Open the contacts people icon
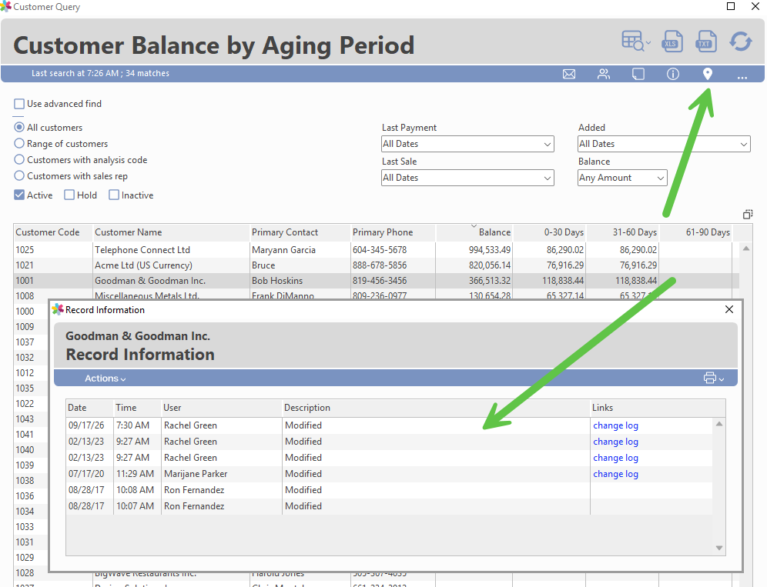Viewport: 767px width, 587px height. pyautogui.click(x=604, y=74)
